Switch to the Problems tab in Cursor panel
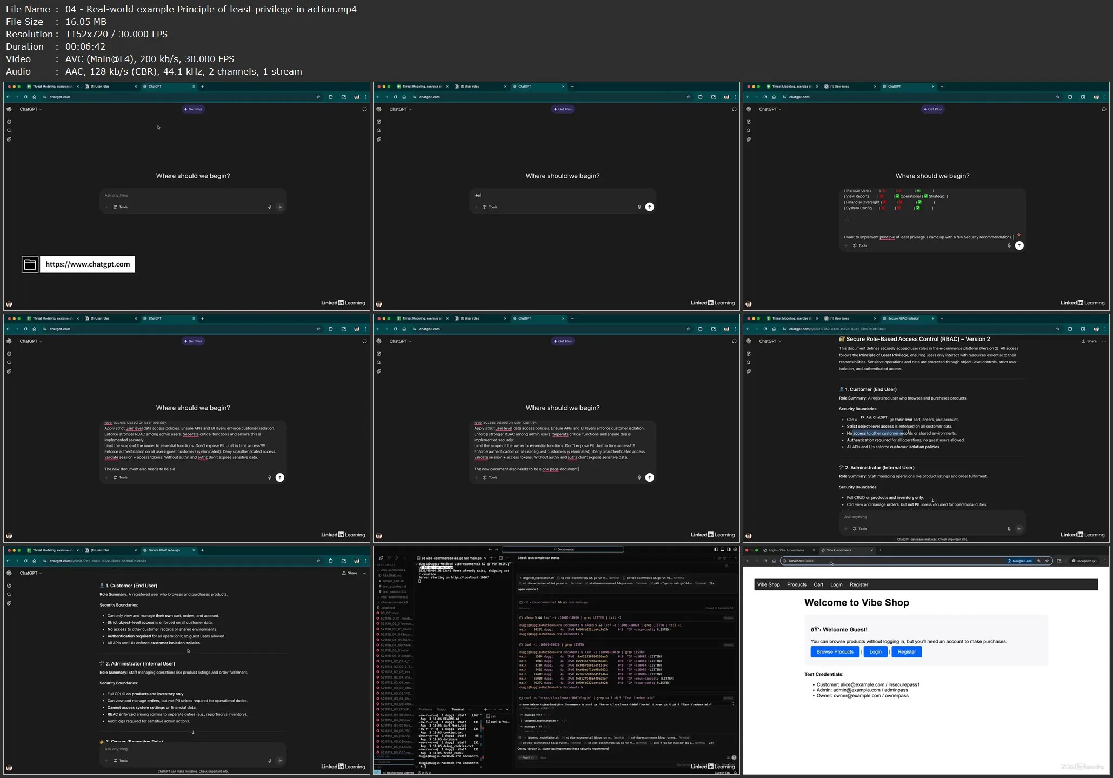The image size is (1113, 778). (425, 709)
